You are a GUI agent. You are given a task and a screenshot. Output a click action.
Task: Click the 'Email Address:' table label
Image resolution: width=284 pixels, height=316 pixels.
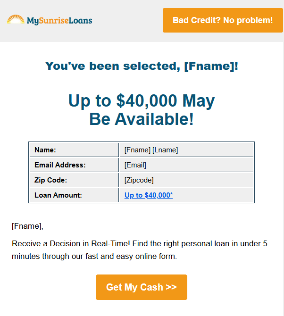60,165
